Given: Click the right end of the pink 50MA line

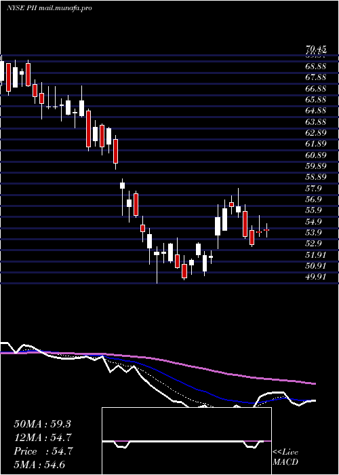Looking at the screenshot, I should coord(314,383).
